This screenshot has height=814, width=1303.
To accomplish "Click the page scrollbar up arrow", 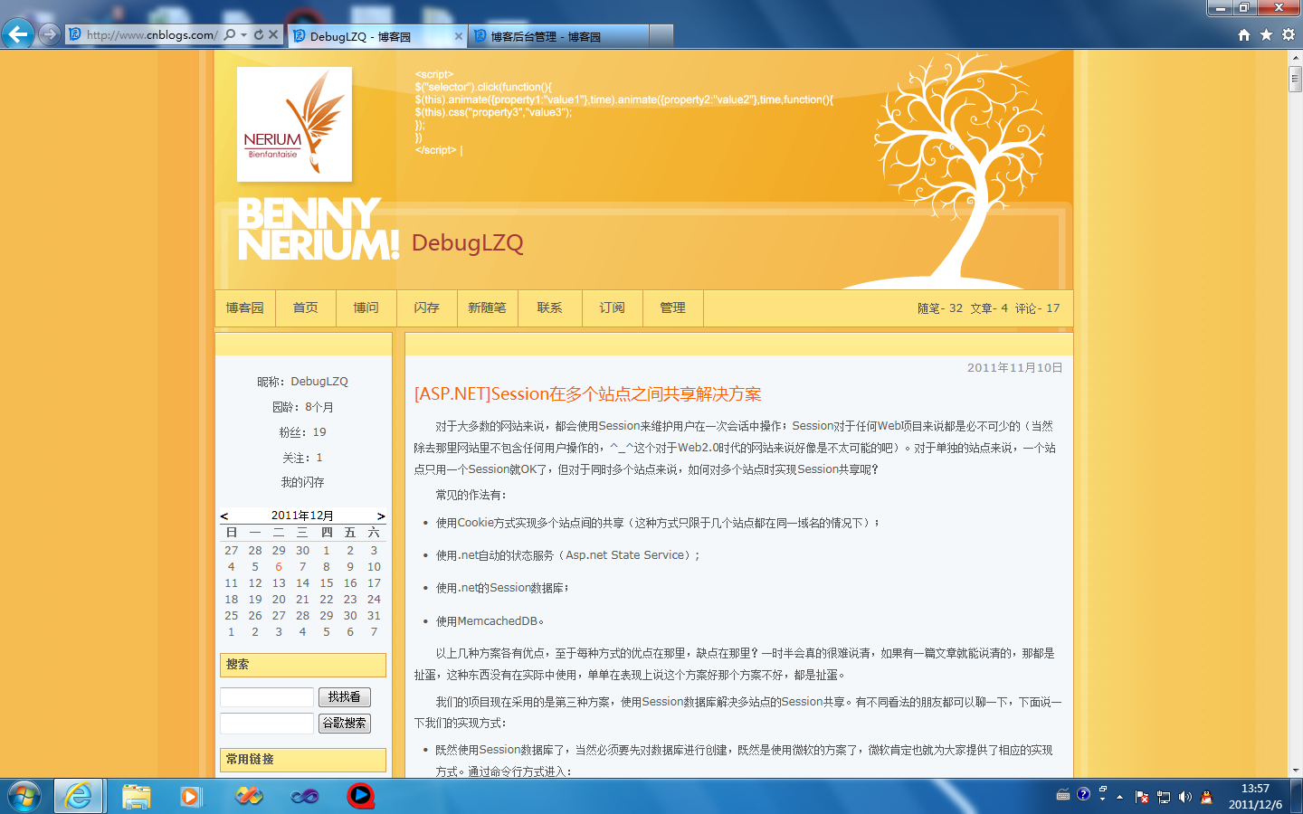I will pyautogui.click(x=1295, y=58).
